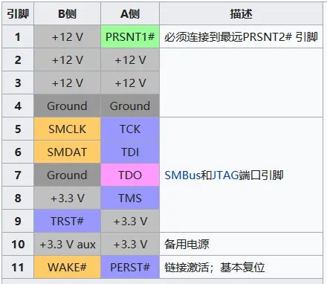
Task: Click pin number 9 row header
Action: (18, 221)
